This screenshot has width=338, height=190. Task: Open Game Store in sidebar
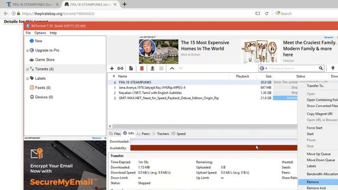coord(45,60)
